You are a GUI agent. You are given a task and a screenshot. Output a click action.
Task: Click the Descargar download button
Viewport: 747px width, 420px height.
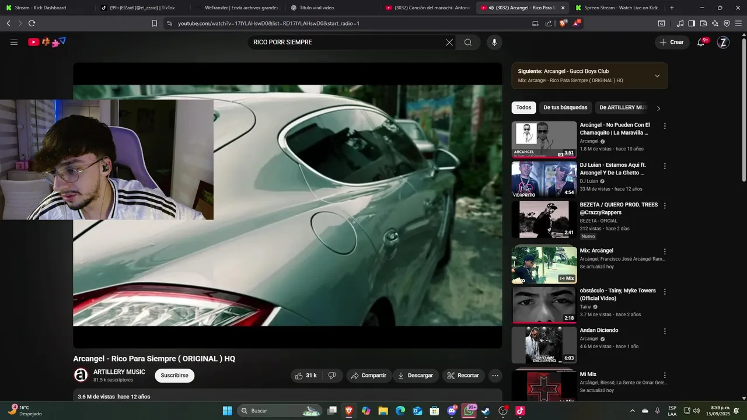click(x=416, y=376)
